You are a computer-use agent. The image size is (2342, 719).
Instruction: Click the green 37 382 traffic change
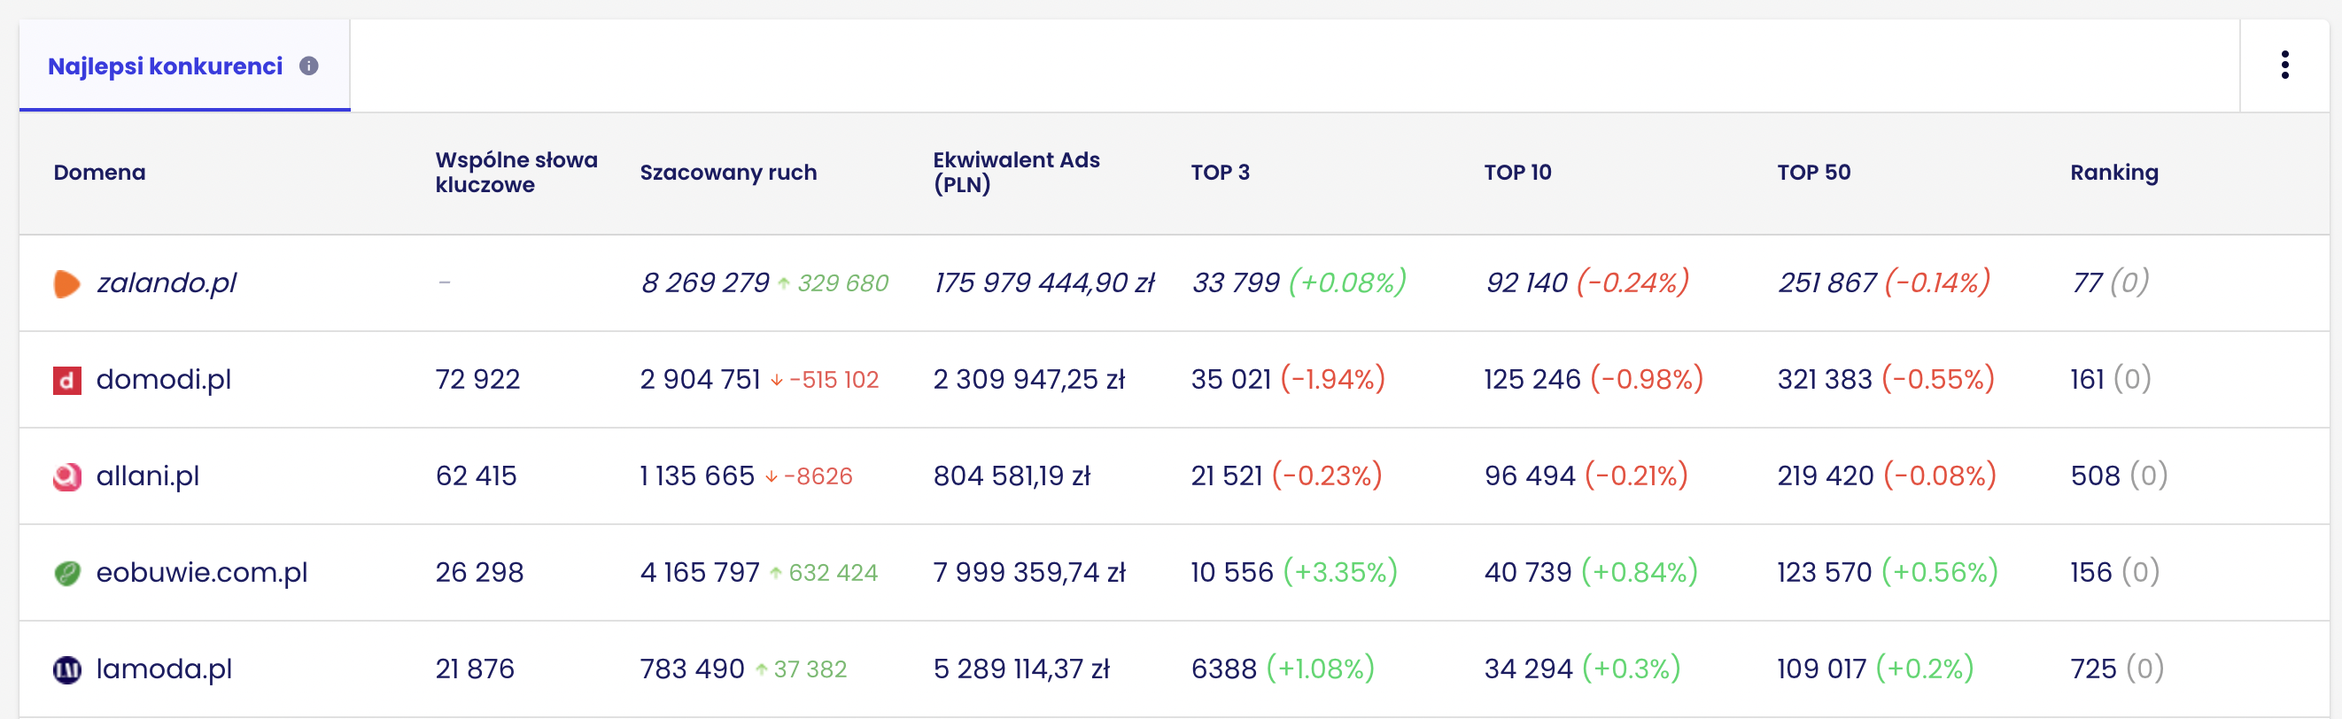(810, 669)
